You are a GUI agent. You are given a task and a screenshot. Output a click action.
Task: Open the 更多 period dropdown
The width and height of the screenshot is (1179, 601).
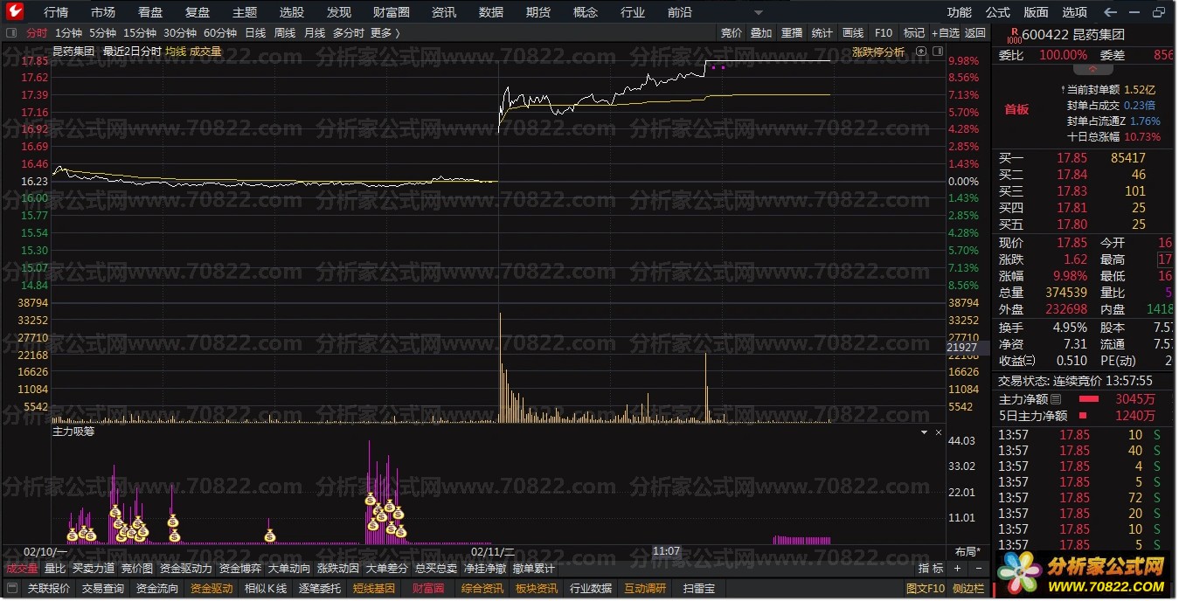point(385,32)
